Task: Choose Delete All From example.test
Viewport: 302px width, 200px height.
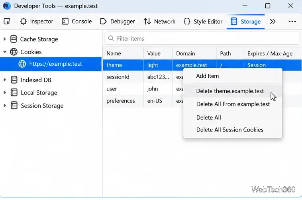Action: click(x=233, y=104)
